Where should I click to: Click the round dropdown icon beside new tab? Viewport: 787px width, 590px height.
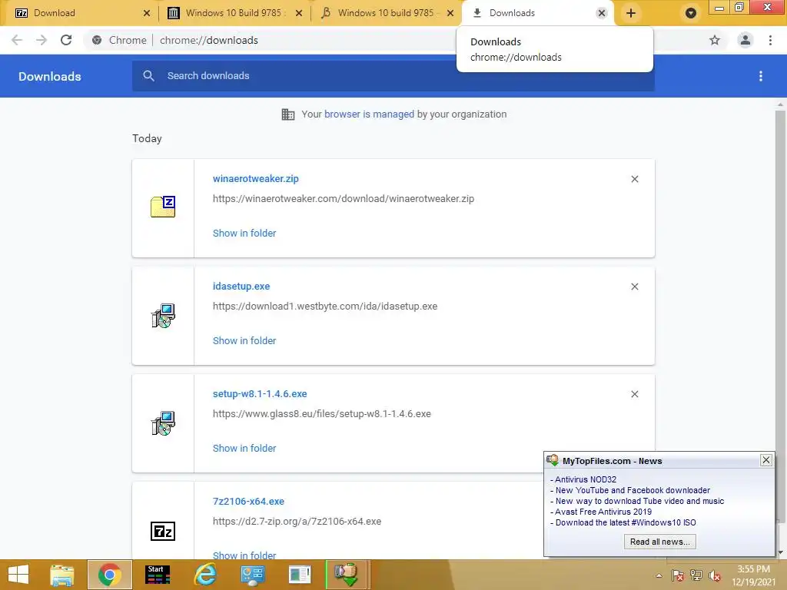point(691,13)
